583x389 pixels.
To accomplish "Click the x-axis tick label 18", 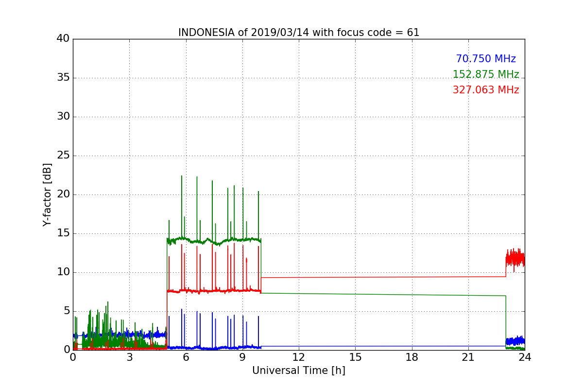I will pyautogui.click(x=412, y=357).
